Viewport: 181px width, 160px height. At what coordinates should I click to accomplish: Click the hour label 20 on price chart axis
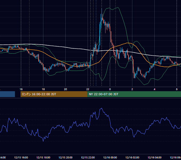pos(65,89)
